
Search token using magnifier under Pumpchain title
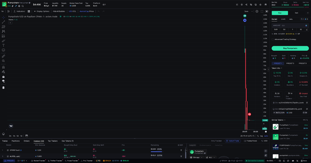point(23,6)
